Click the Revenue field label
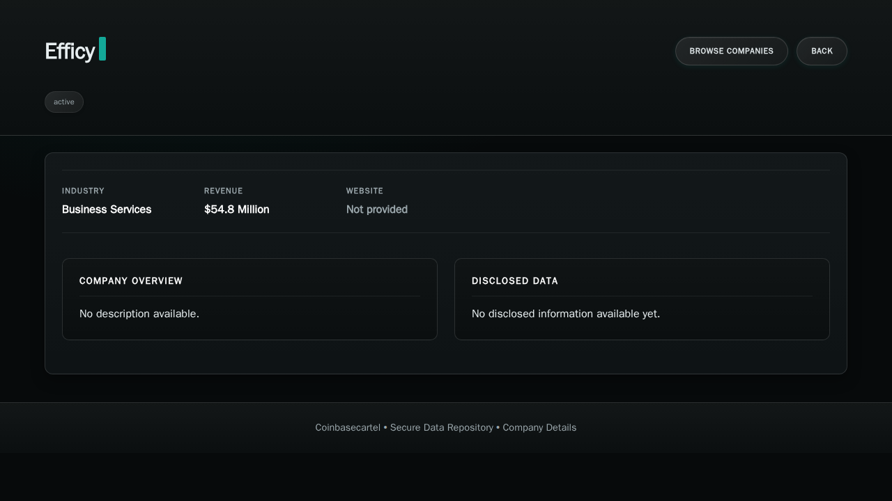The image size is (892, 501). (x=223, y=191)
